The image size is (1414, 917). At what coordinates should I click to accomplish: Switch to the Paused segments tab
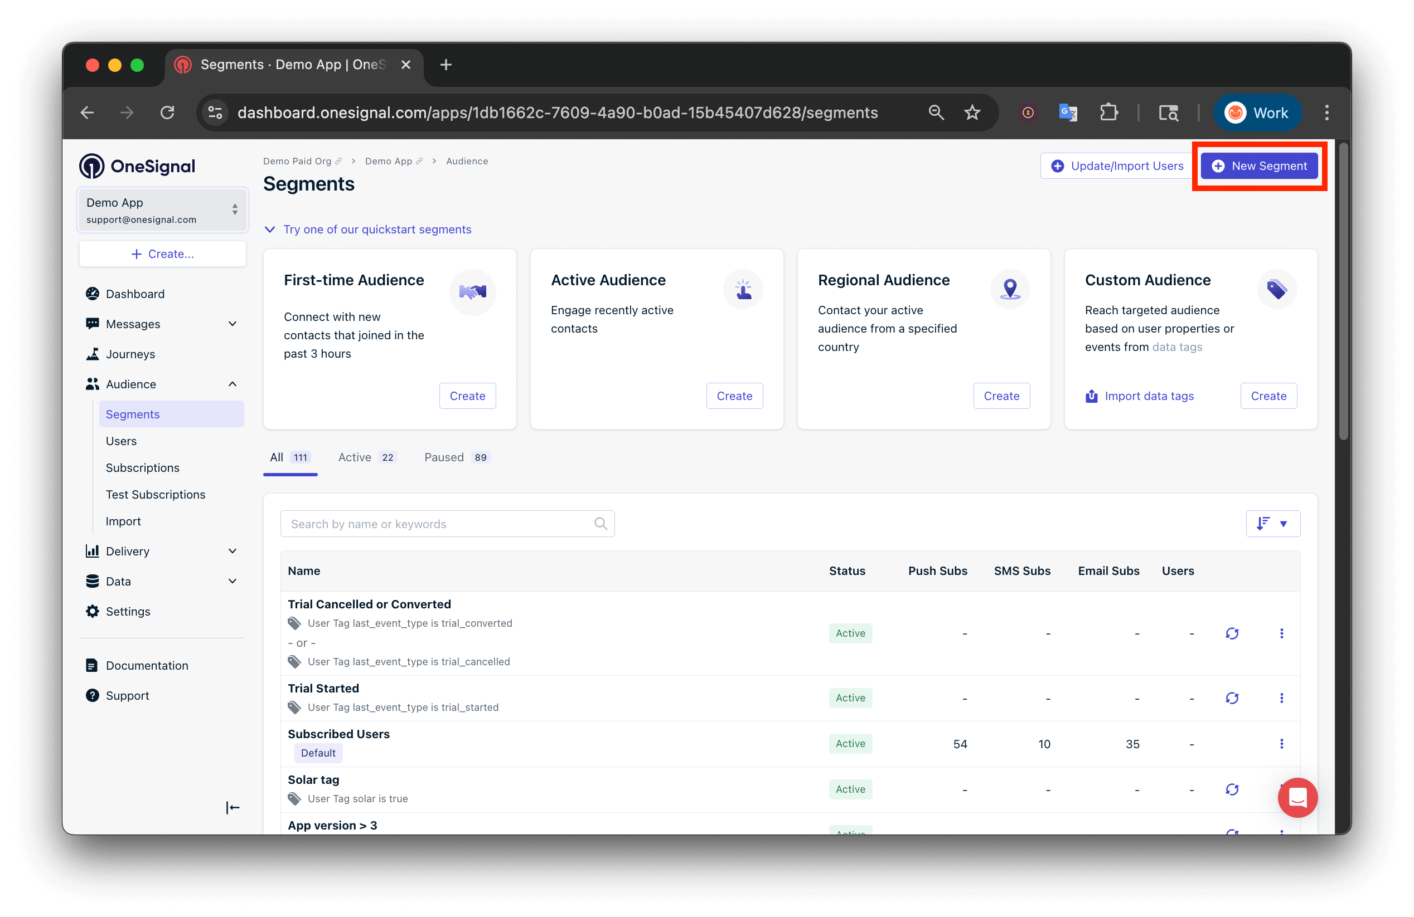coord(456,457)
